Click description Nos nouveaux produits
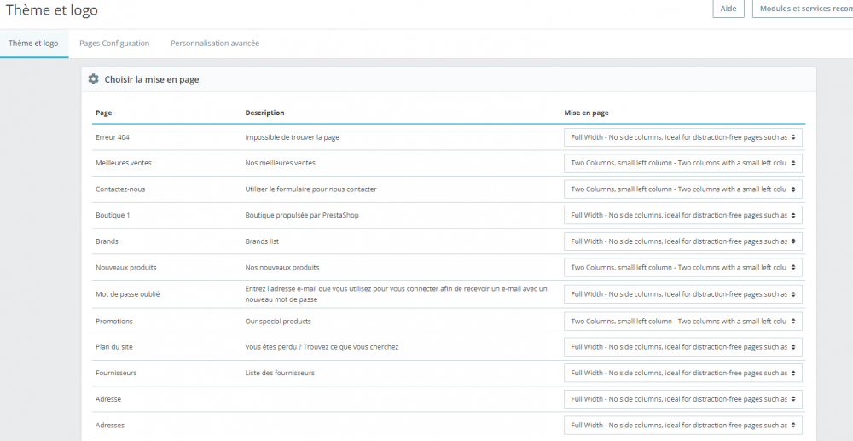 coord(281,268)
